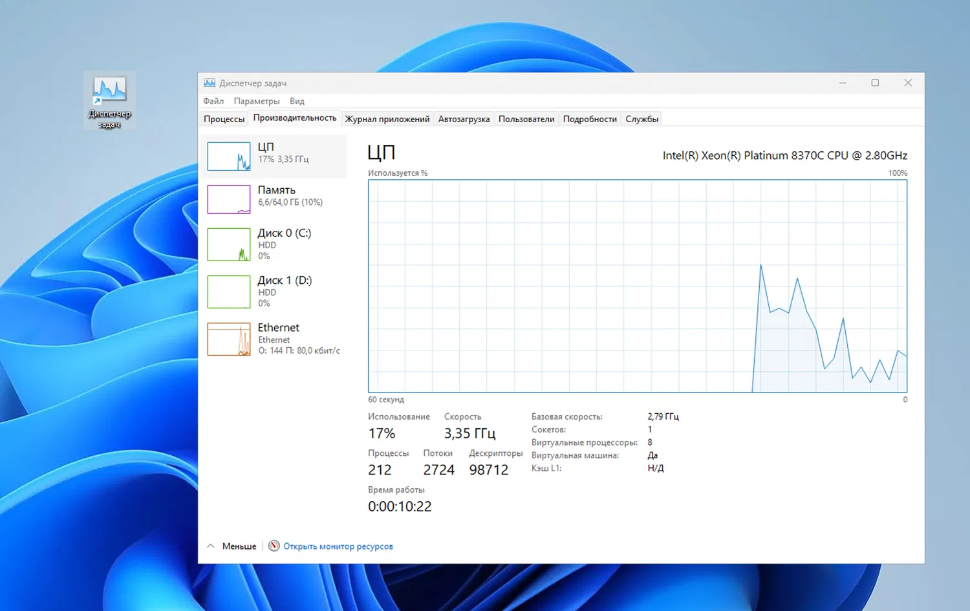Select the Диск 1 (D:) graph thumbnail
The image size is (970, 611).
[x=229, y=292]
